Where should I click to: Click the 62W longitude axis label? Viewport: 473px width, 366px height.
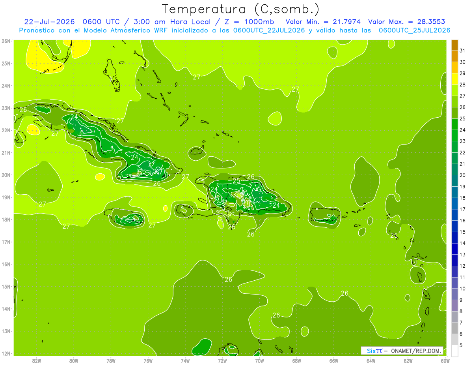(408, 360)
